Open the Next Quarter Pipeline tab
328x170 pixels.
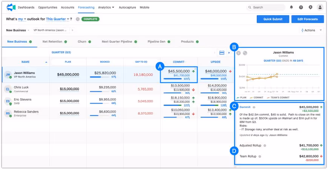119,42
